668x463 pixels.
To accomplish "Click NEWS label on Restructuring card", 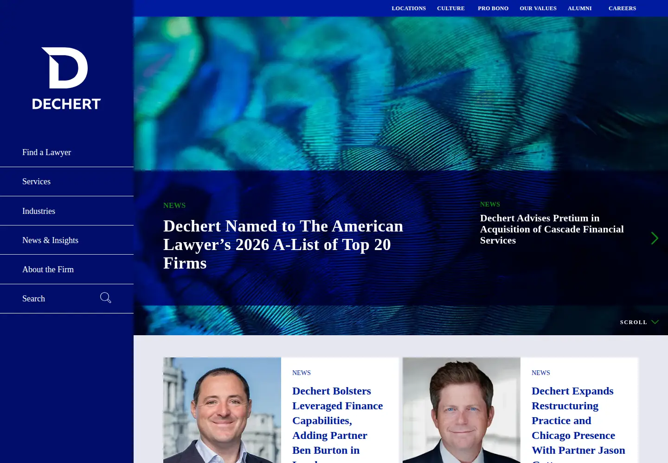I will pyautogui.click(x=541, y=373).
